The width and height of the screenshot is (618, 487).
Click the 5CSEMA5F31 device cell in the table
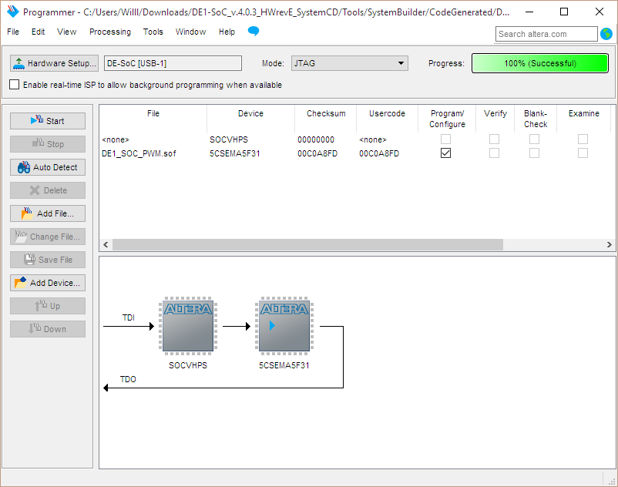pos(235,153)
